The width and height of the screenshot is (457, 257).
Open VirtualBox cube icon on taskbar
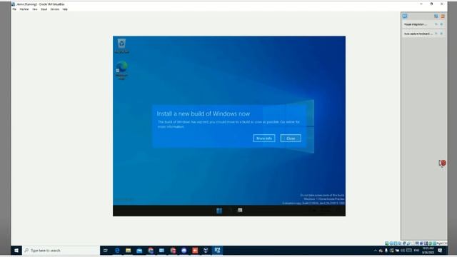pyautogui.click(x=206, y=251)
